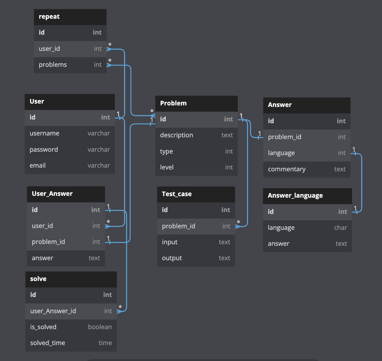Screen dimensions: 382x361
Task: Select problem_id field in User_Answer table
Action: click(66, 242)
